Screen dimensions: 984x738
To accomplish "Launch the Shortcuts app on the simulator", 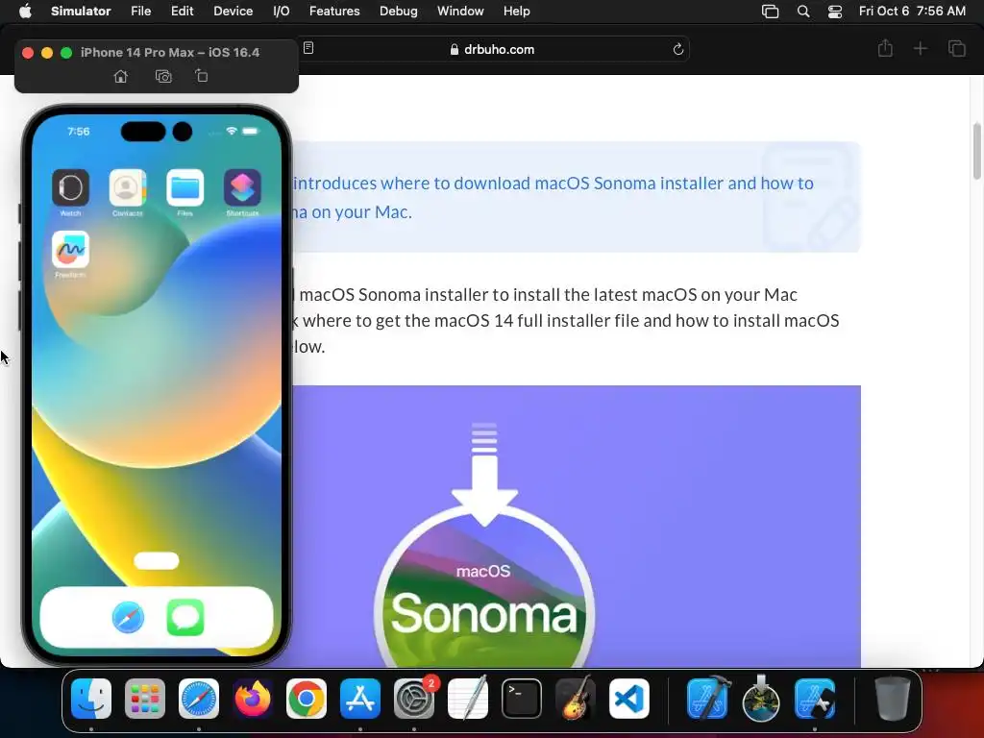I will (242, 187).
